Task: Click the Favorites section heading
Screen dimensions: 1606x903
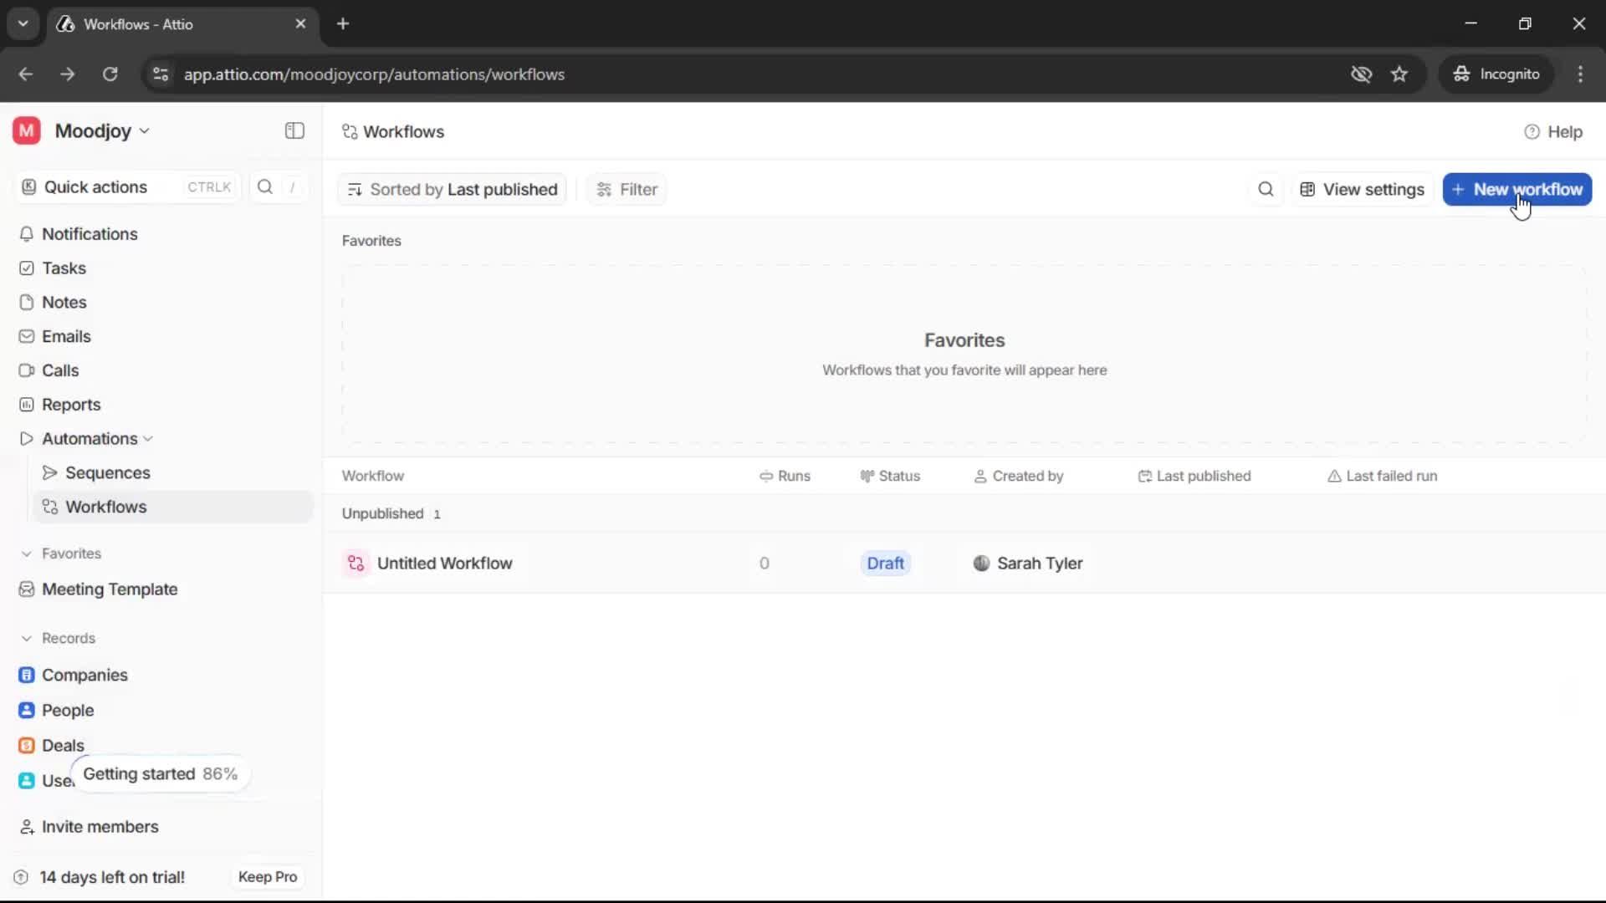Action: 371,241
